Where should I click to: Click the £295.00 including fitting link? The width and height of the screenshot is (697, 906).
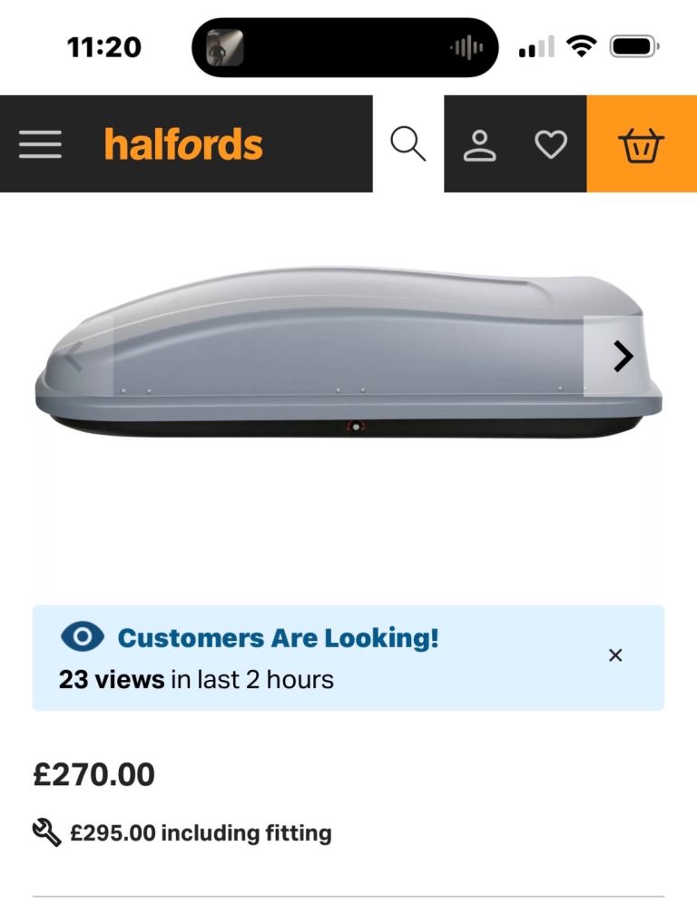[x=201, y=832]
